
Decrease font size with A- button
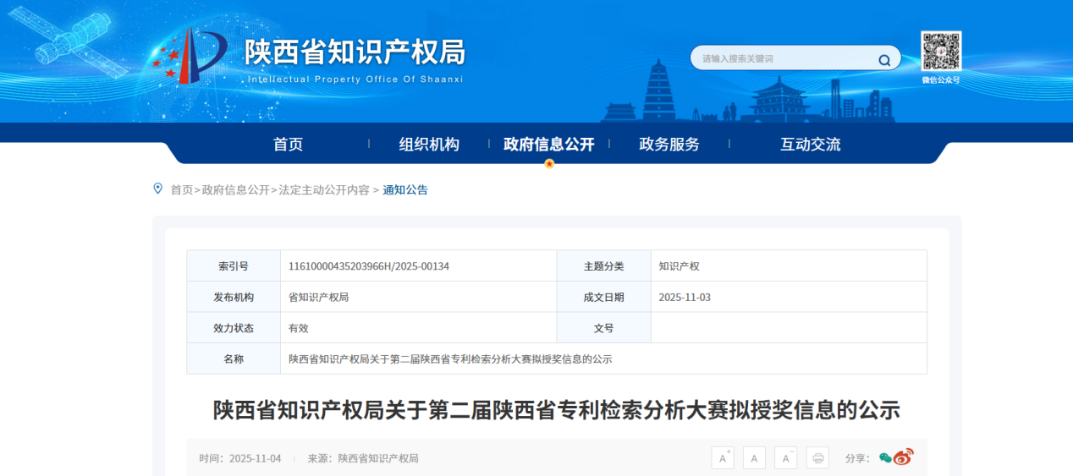pyautogui.click(x=786, y=458)
